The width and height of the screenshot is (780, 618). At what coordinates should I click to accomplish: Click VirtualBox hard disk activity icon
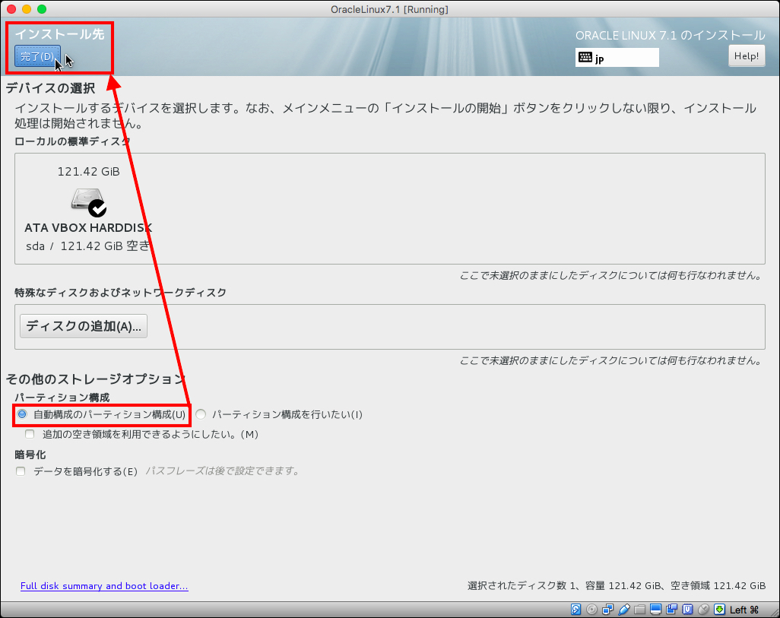[x=576, y=610]
